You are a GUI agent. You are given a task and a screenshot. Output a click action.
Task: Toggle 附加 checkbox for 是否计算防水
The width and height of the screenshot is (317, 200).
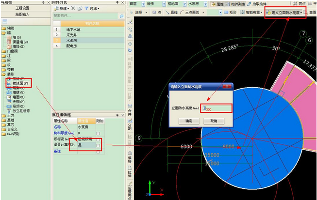[98, 145]
